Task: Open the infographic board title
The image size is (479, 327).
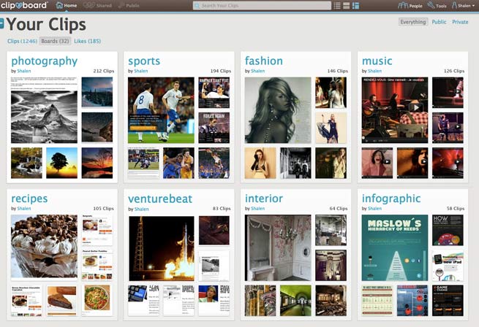Action: 391,199
